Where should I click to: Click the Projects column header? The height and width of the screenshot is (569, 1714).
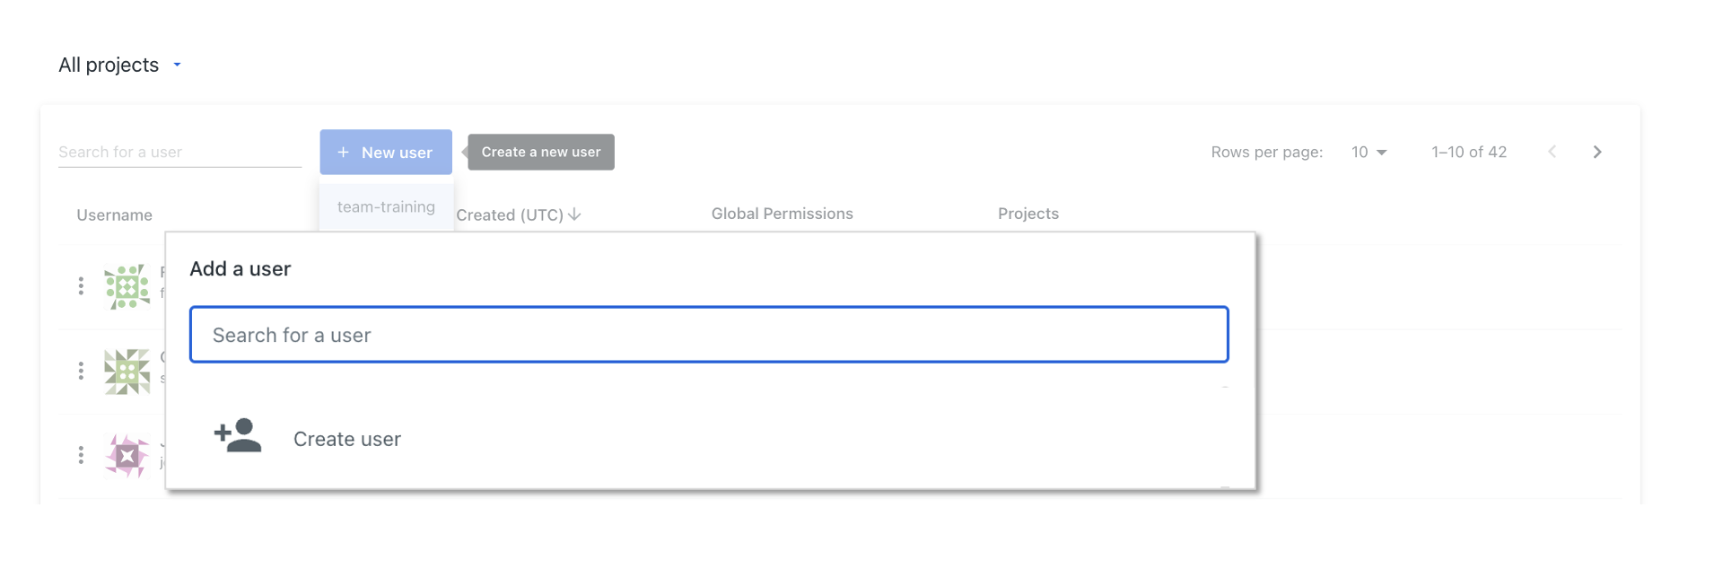click(x=1028, y=214)
